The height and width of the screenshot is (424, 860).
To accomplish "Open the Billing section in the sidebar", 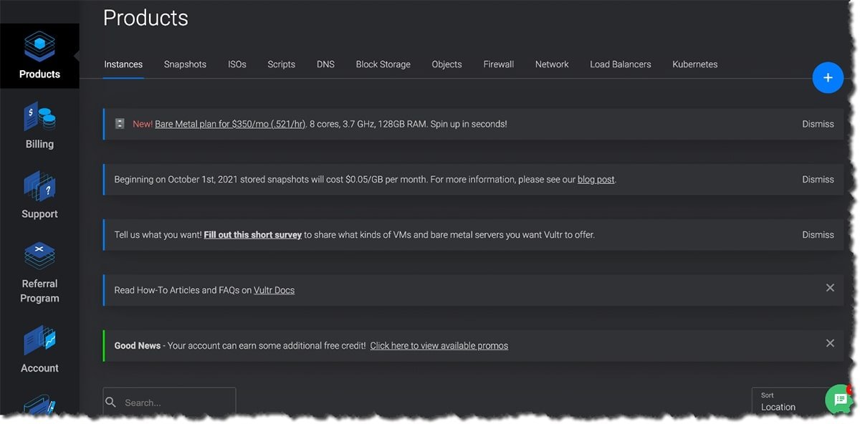I will (39, 125).
